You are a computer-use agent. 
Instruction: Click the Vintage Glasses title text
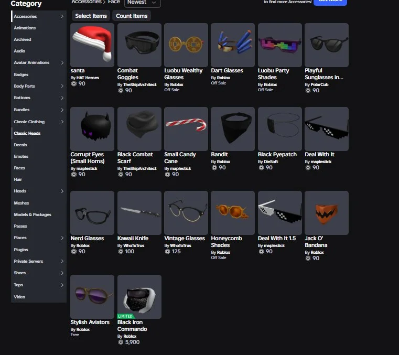pyautogui.click(x=185, y=238)
